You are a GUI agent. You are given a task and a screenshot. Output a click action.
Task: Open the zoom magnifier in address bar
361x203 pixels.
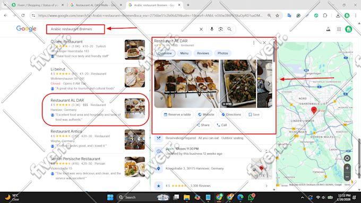[269, 15]
